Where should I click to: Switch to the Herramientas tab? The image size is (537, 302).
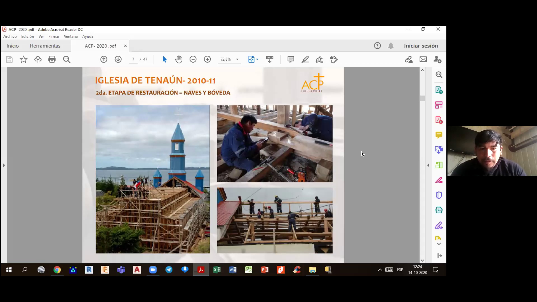[x=45, y=46]
